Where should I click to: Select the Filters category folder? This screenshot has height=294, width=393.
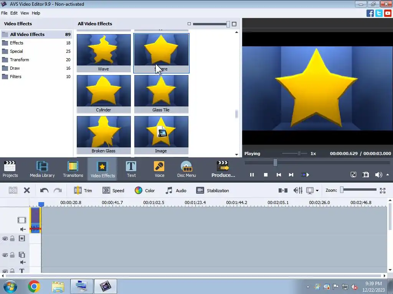(36, 77)
